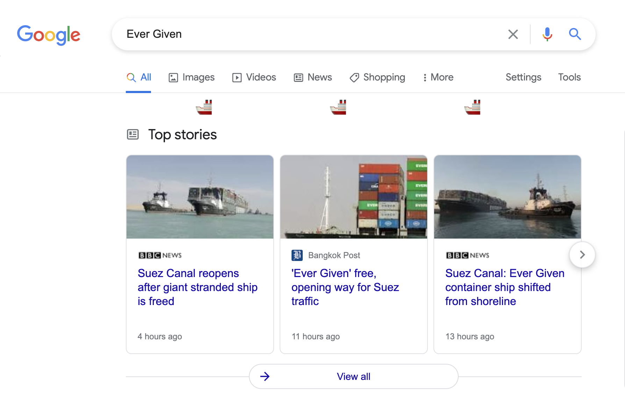625x396 pixels.
Task: Switch to the Images tab
Action: (x=192, y=77)
